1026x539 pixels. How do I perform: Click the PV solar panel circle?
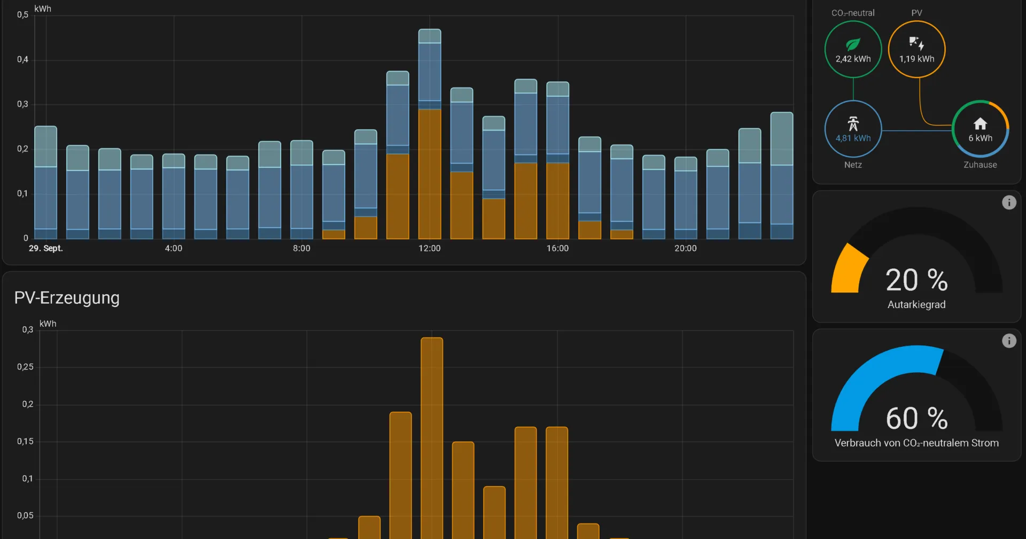[x=916, y=49]
